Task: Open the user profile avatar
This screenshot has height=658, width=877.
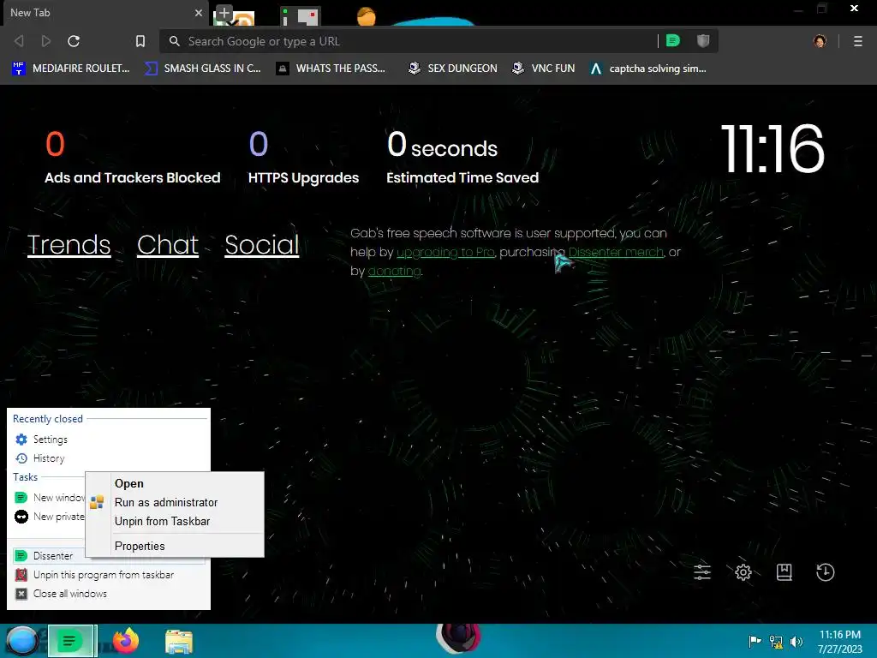Action: pyautogui.click(x=820, y=41)
